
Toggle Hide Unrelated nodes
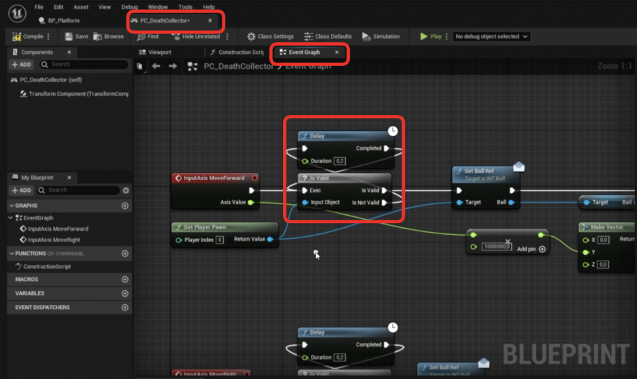coord(196,37)
